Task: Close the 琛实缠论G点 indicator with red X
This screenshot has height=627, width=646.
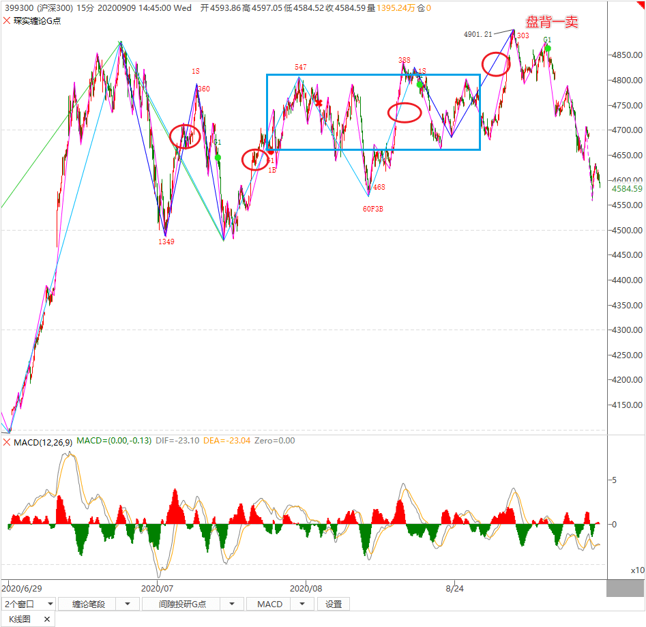Action: [x=7, y=20]
